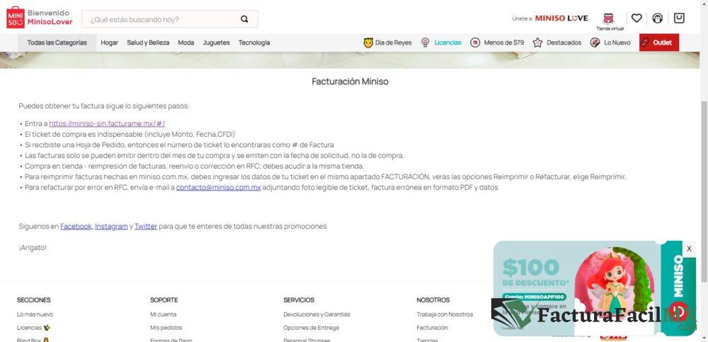
Task: Click the ¡Arigato! text
Action: (33, 248)
